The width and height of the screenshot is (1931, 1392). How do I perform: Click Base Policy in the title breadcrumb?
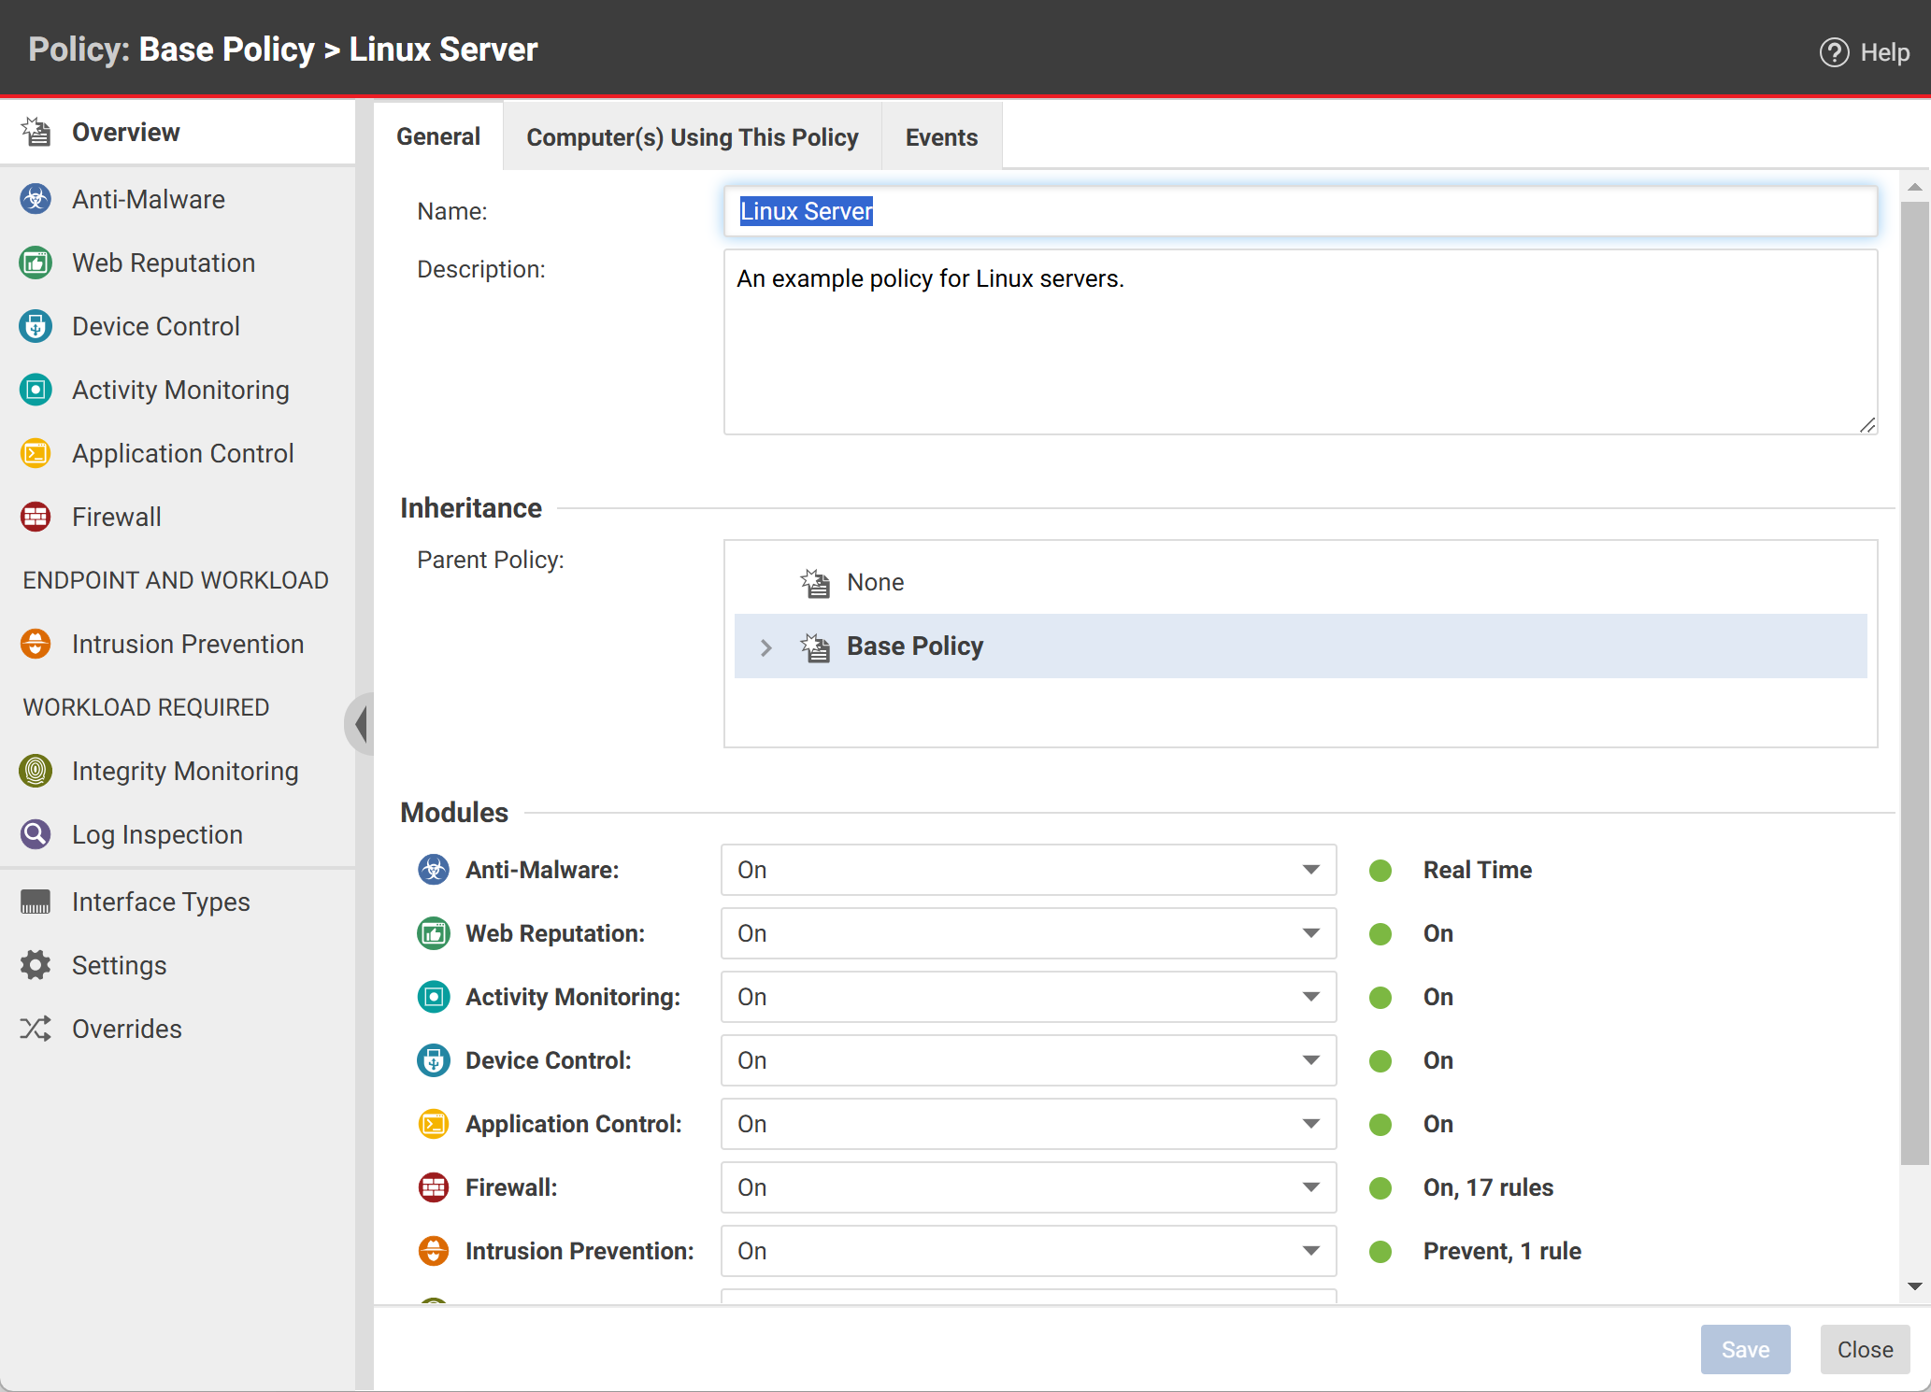[226, 50]
